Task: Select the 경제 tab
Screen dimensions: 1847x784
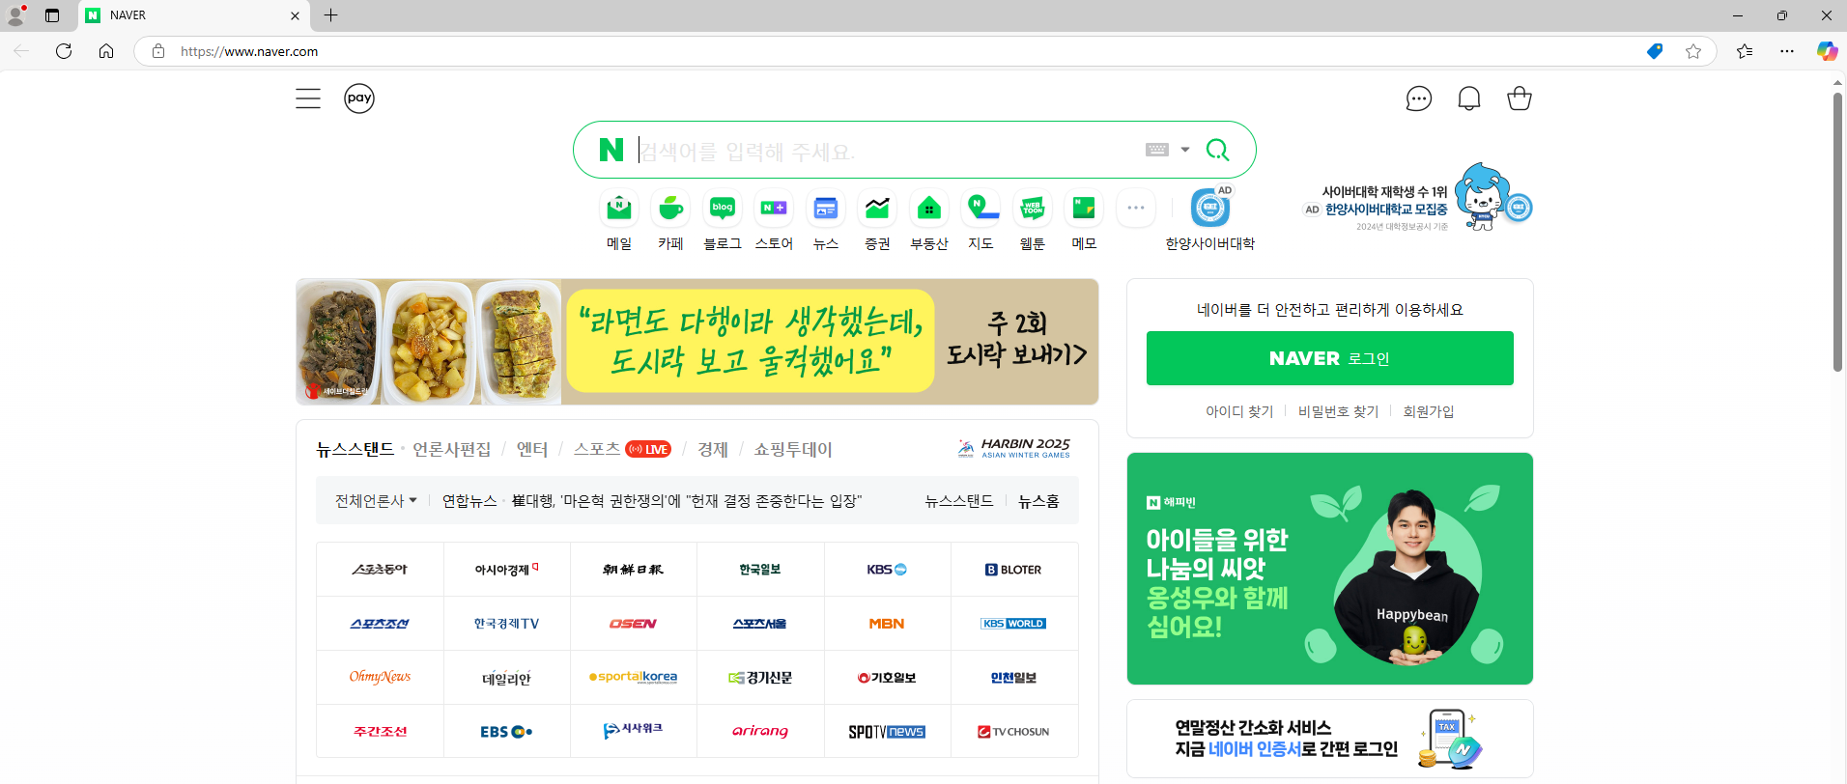Action: 713,449
